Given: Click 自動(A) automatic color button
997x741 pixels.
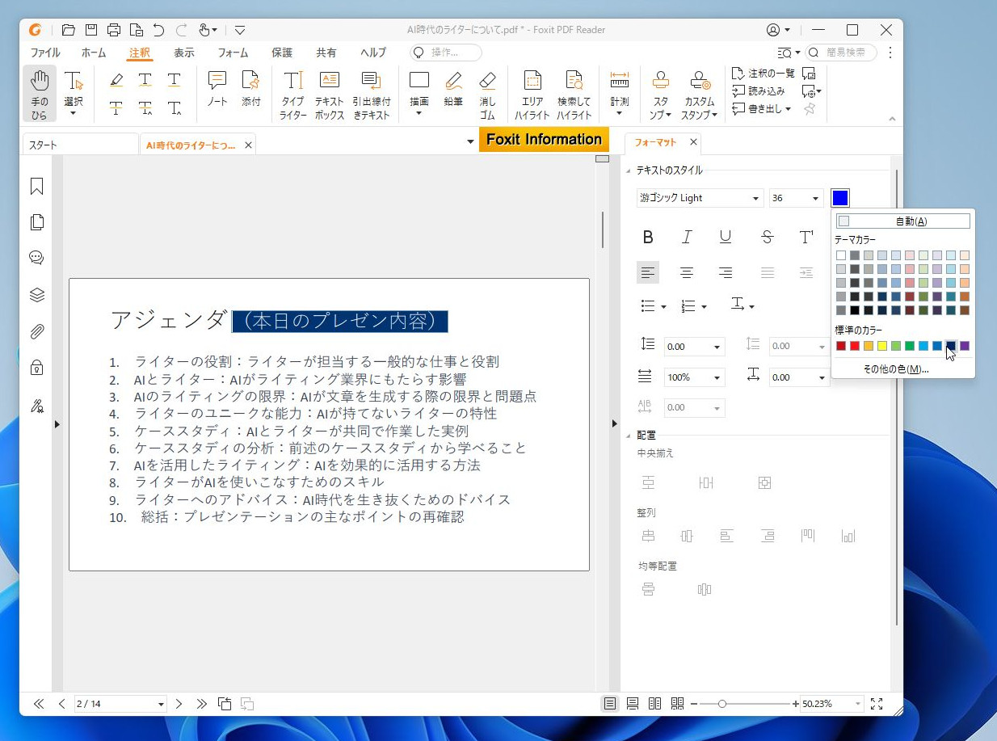Looking at the screenshot, I should click(x=902, y=221).
